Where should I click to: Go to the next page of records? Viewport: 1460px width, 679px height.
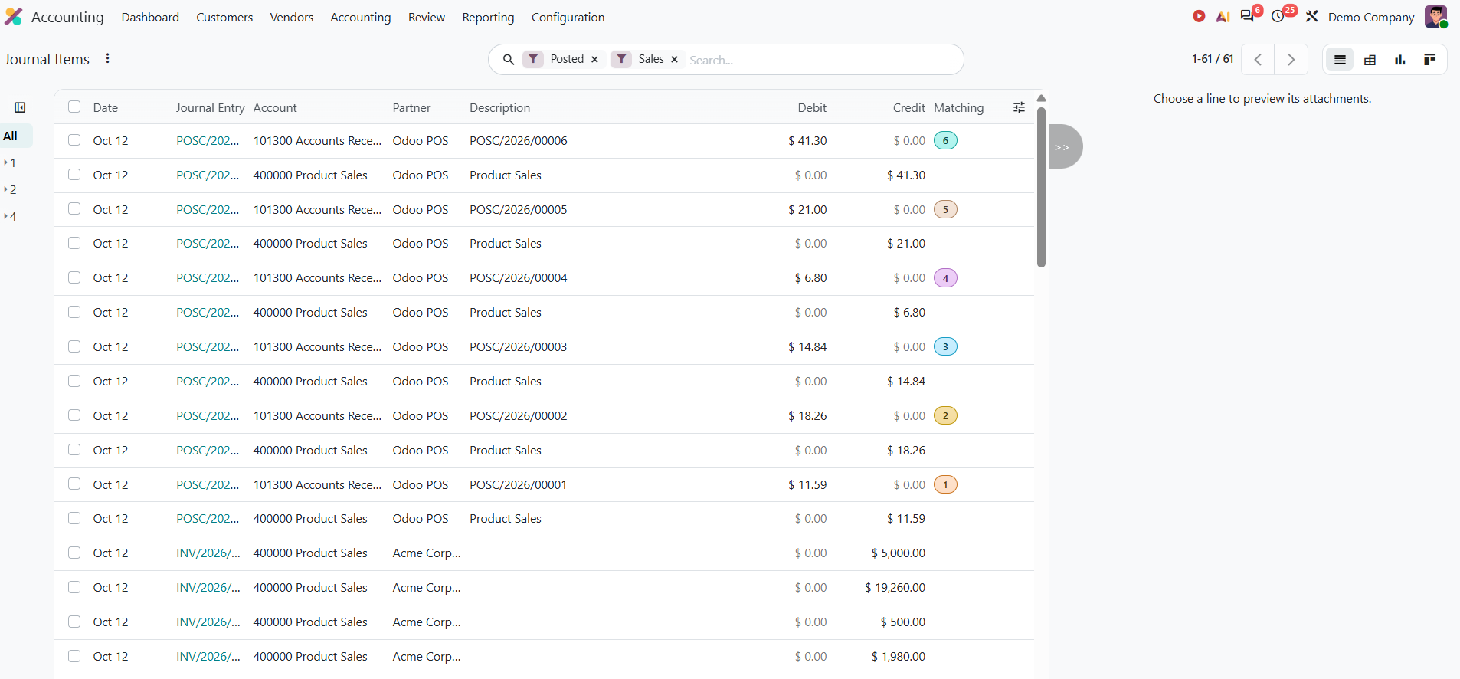(1291, 60)
